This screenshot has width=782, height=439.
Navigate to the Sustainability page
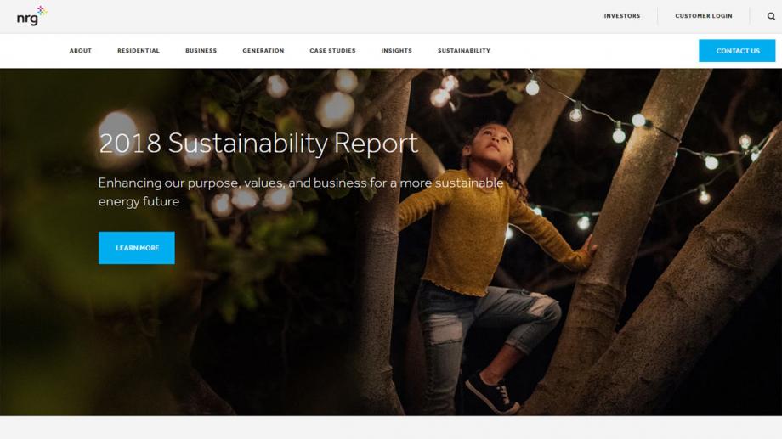point(464,51)
